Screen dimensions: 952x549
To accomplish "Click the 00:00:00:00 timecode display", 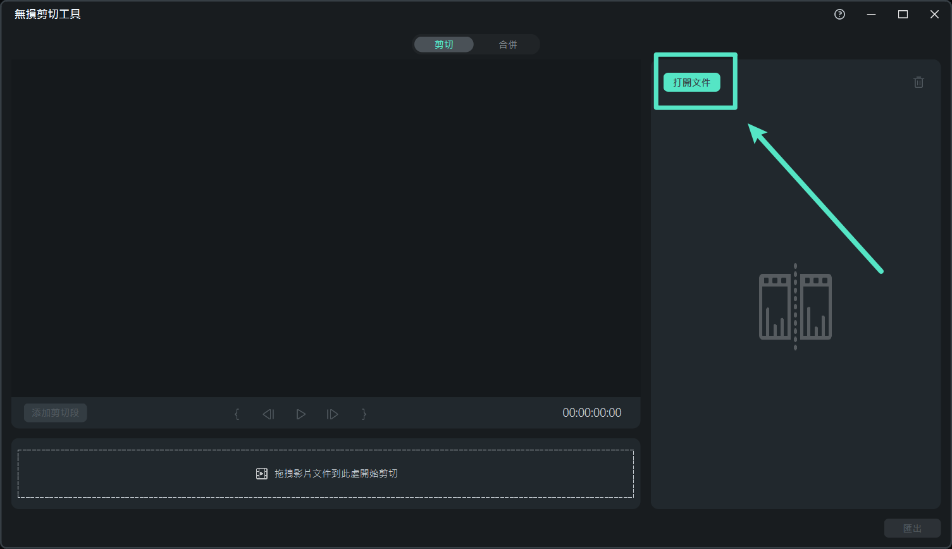I will point(592,413).
